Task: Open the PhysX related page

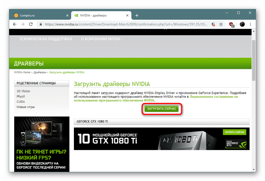Action: pos(21,96)
